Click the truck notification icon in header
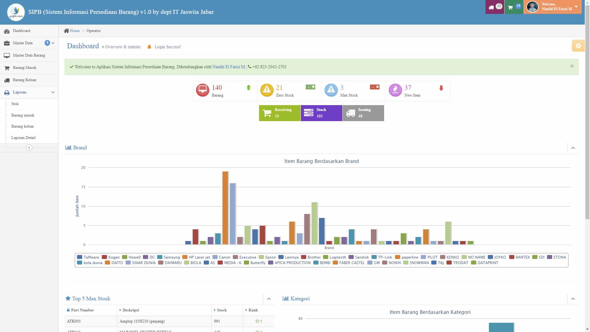 492,7
